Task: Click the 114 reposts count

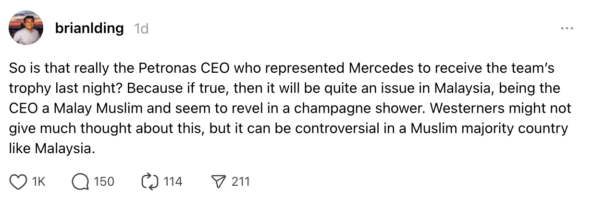Action: click(173, 182)
